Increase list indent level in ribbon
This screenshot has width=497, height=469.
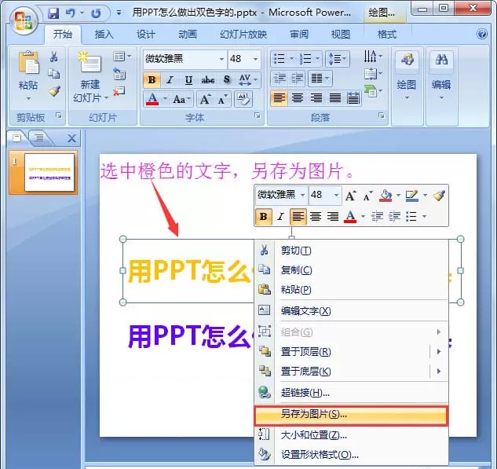[298, 78]
